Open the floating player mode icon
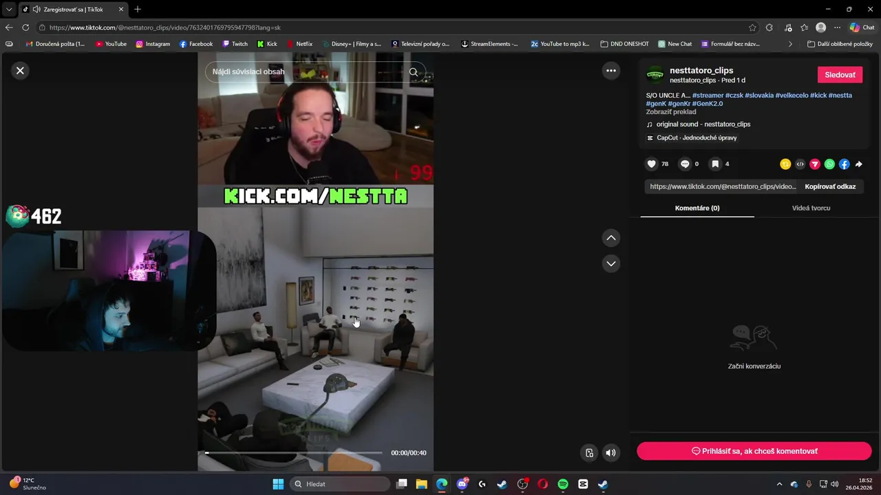 [589, 452]
